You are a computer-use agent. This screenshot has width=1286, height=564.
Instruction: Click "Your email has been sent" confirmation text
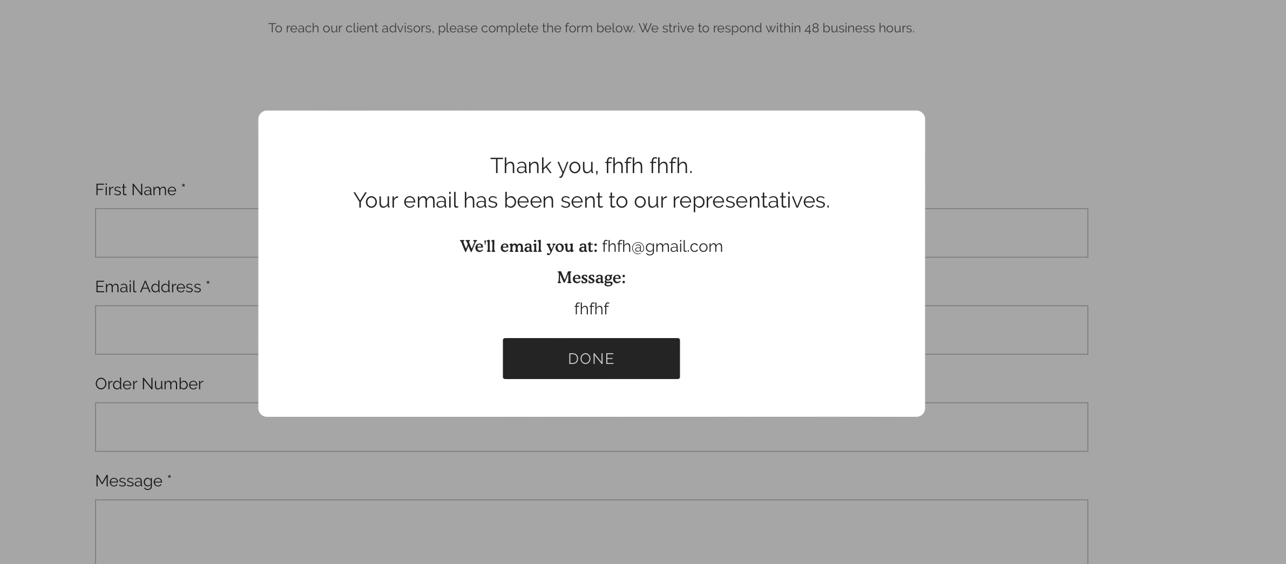tap(591, 201)
